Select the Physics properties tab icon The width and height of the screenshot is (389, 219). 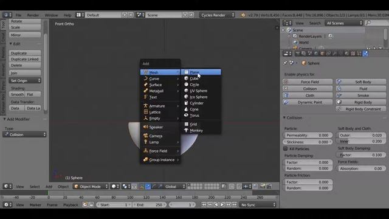[x=365, y=54]
